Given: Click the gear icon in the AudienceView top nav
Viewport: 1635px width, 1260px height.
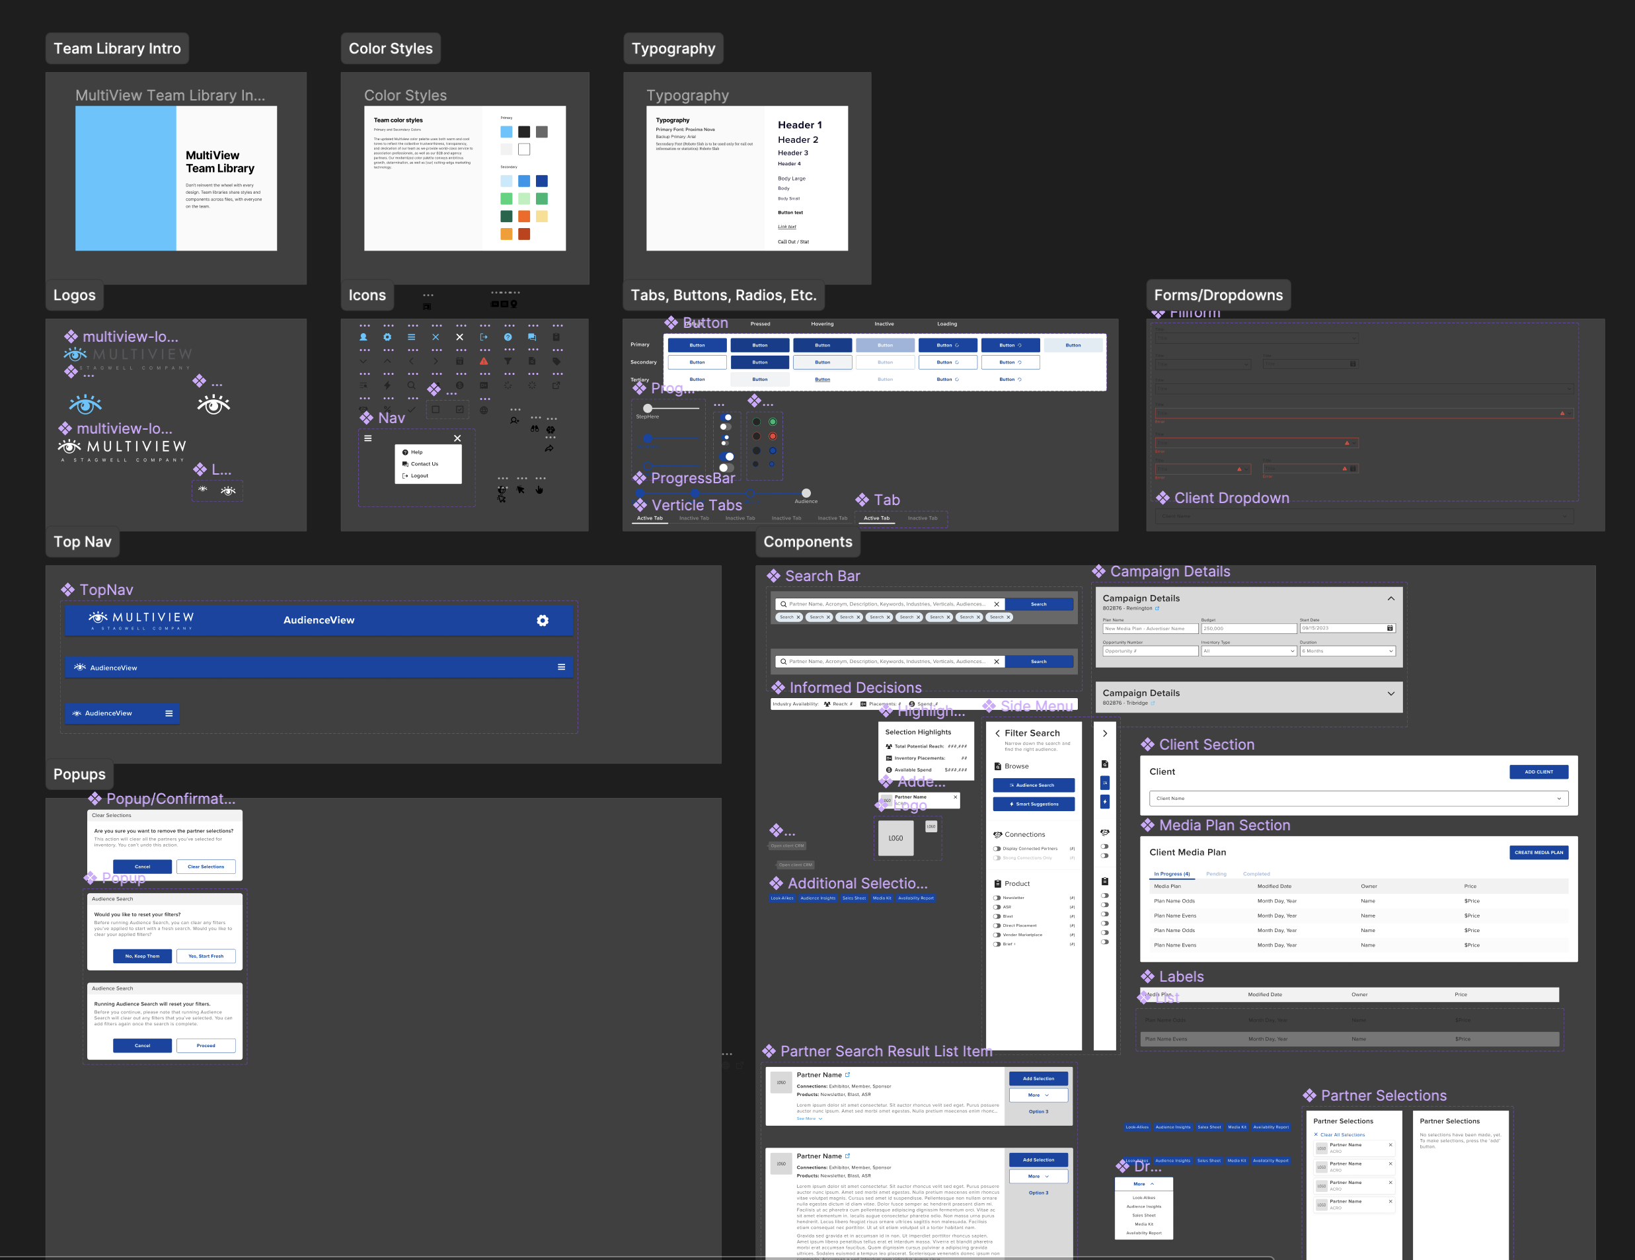Looking at the screenshot, I should point(542,620).
